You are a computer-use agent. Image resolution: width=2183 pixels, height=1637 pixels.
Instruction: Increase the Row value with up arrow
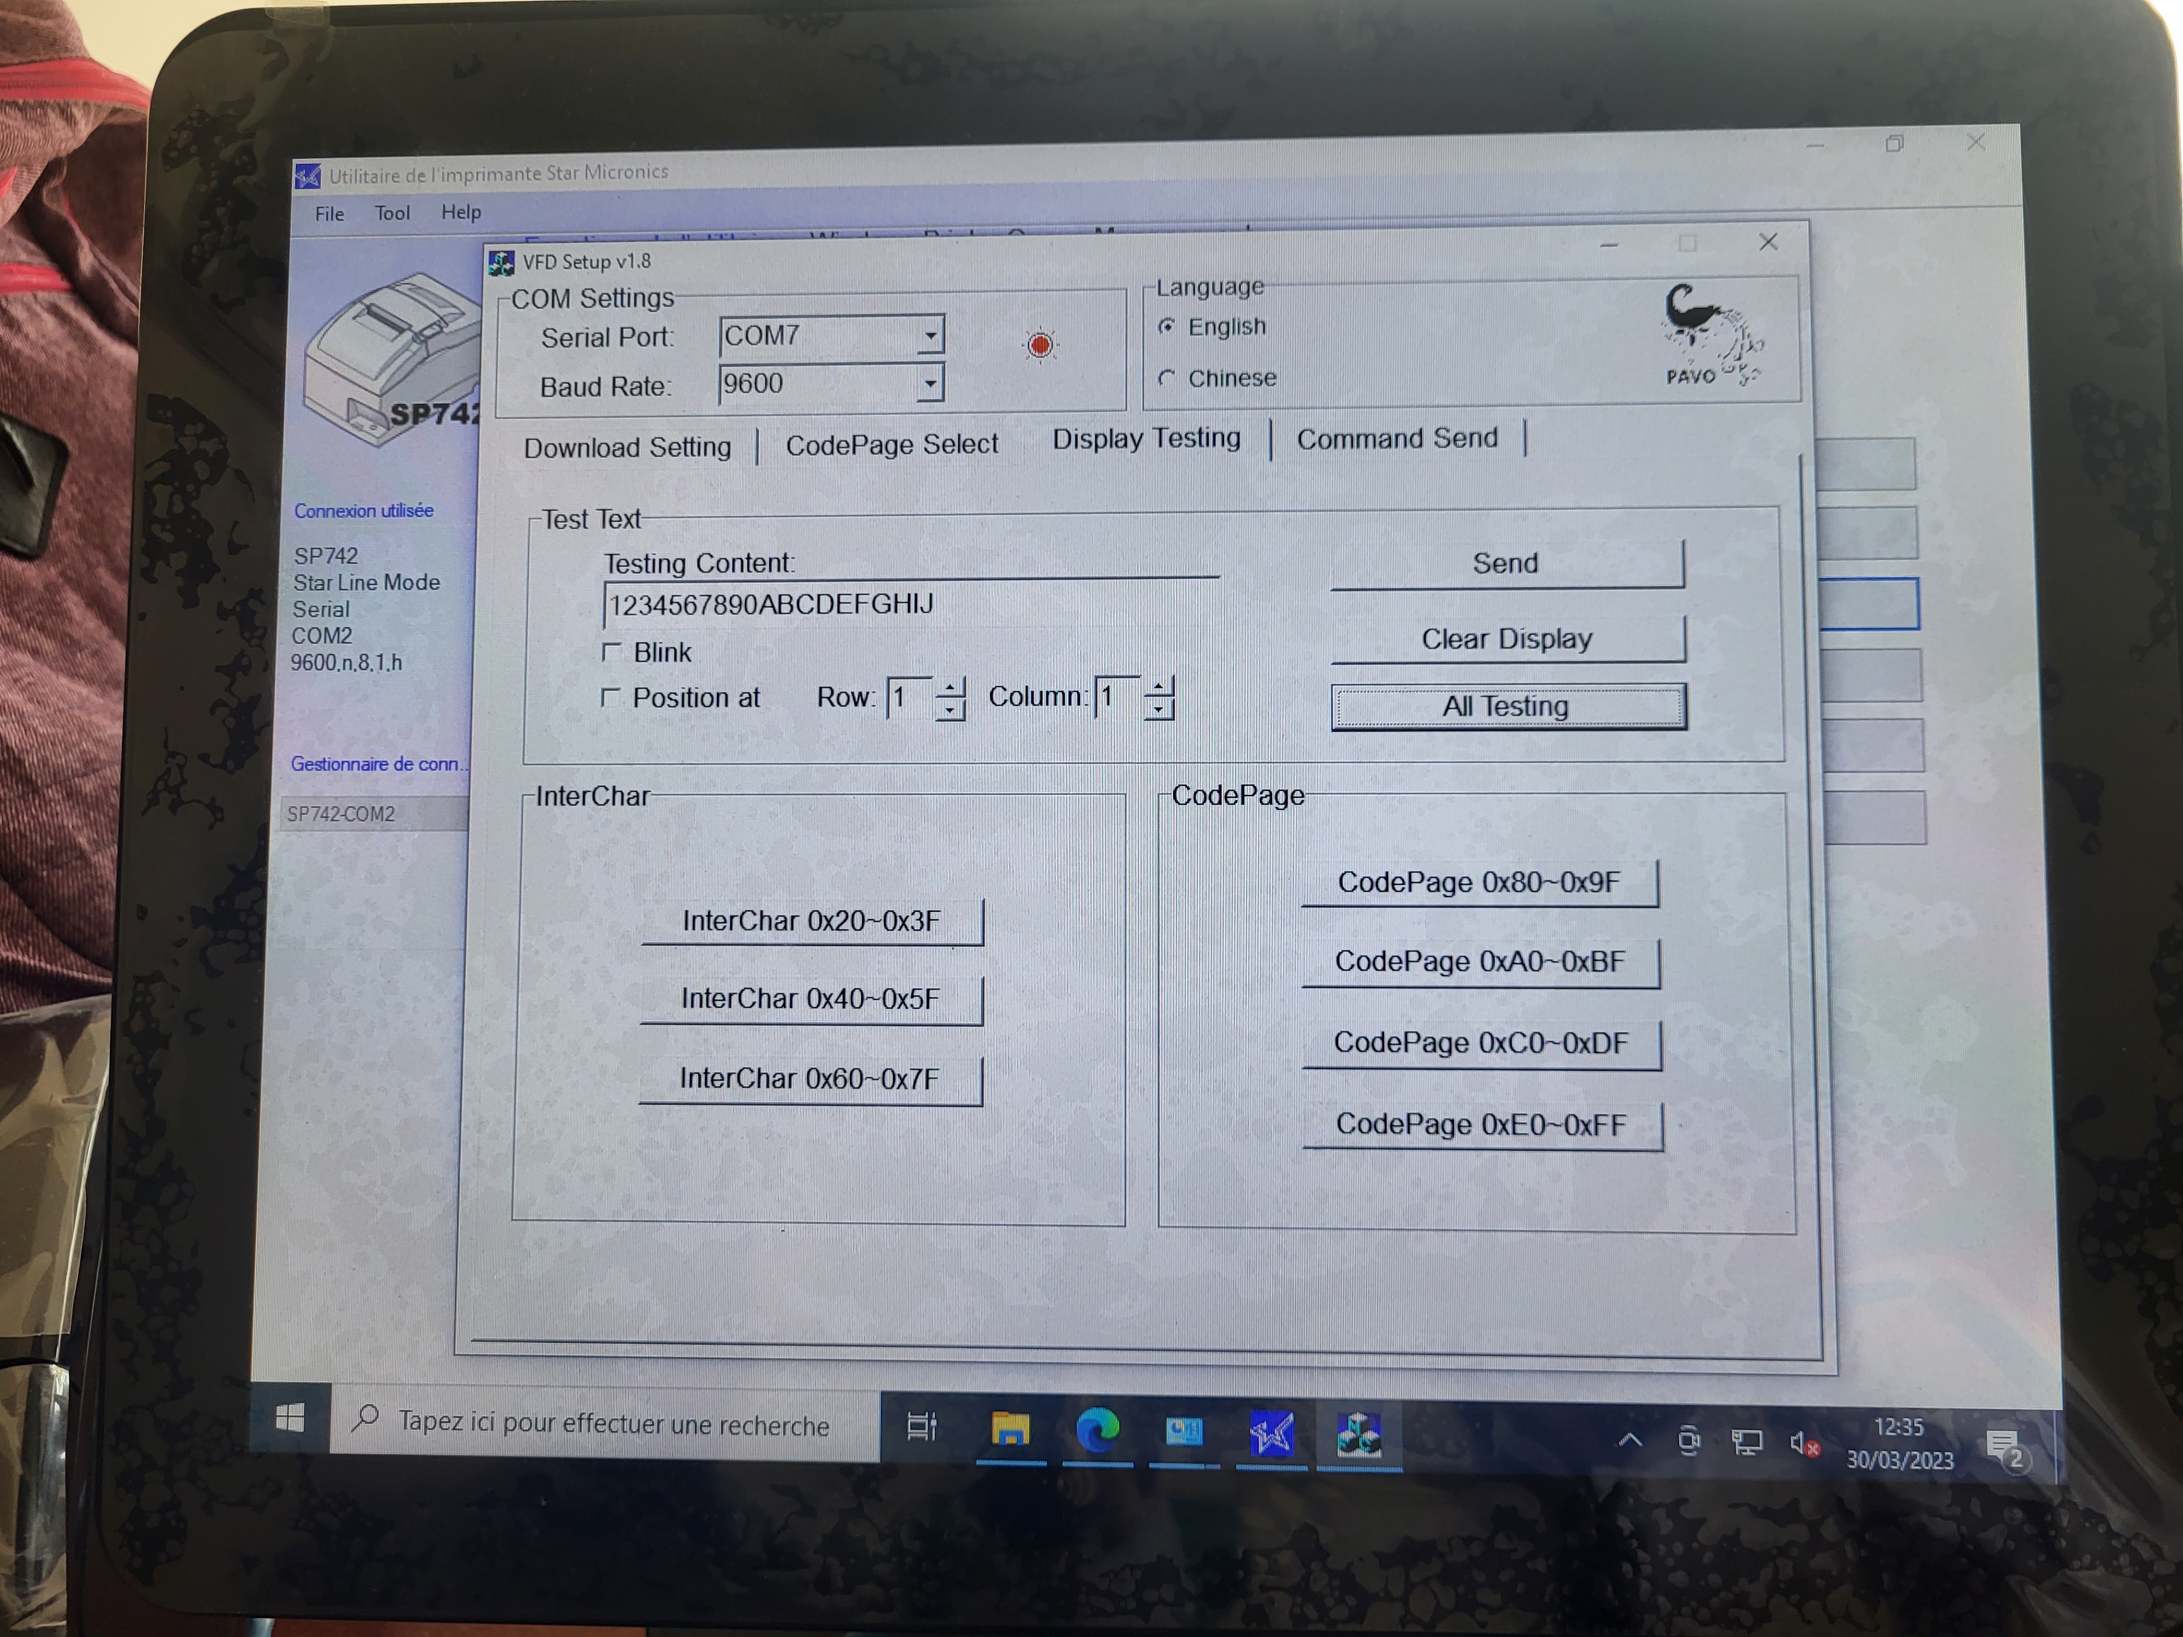coord(950,688)
